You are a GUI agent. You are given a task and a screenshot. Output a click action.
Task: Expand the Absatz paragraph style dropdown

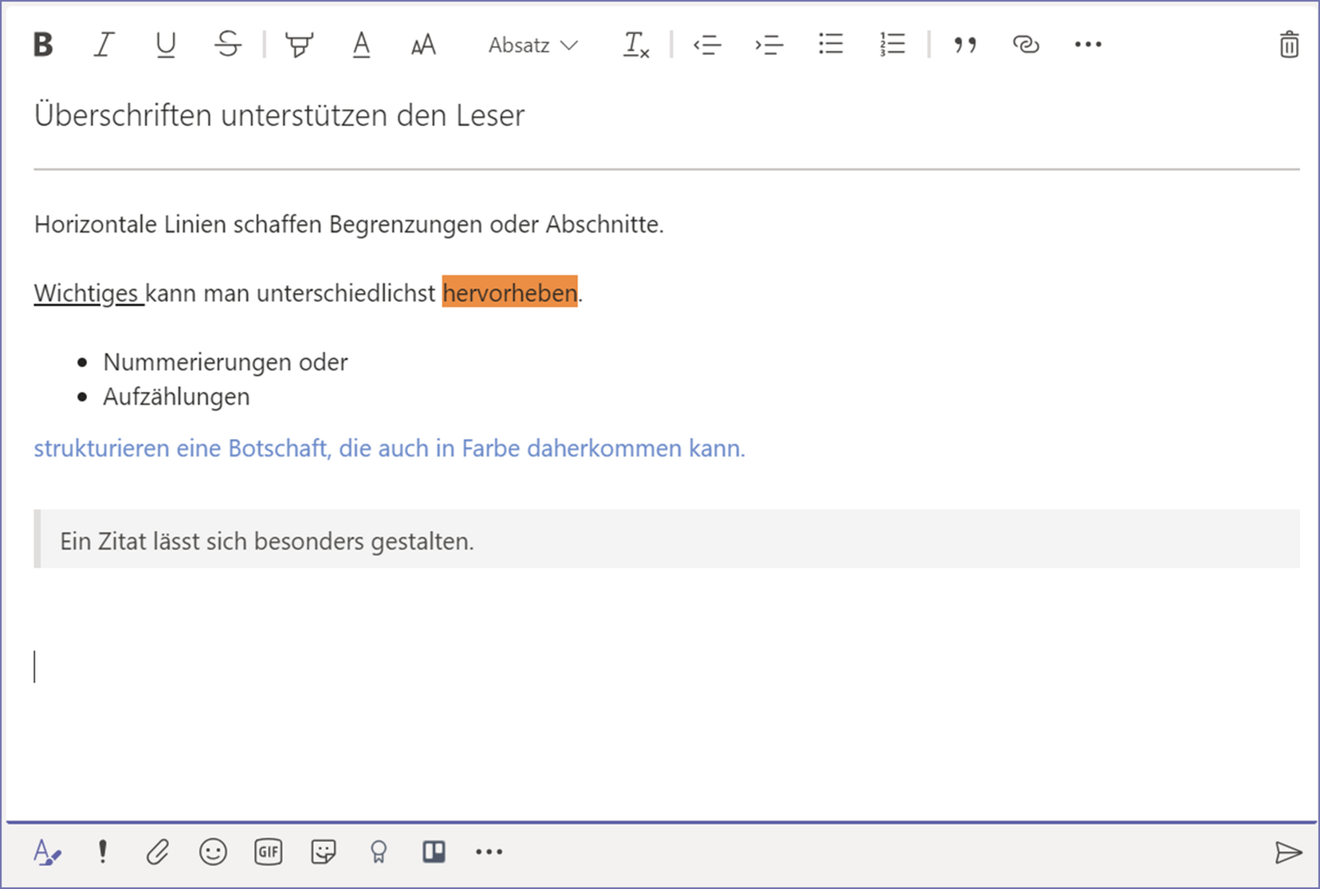pyautogui.click(x=532, y=45)
